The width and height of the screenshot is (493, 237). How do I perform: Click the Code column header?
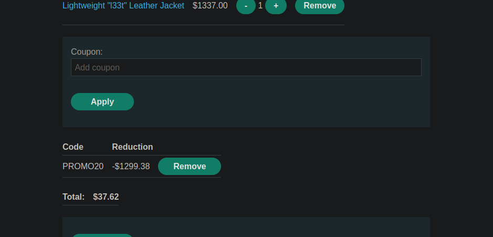(73, 147)
